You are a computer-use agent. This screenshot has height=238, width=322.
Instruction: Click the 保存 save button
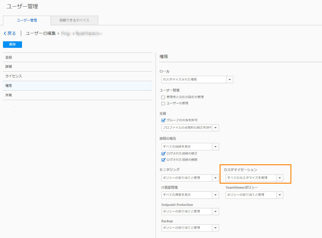point(12,44)
